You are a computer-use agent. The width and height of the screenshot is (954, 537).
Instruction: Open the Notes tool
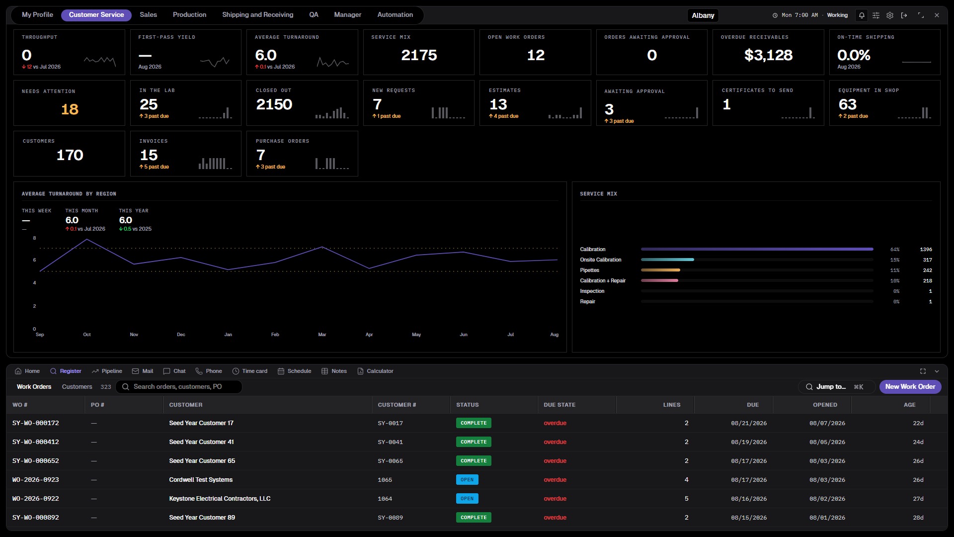334,371
